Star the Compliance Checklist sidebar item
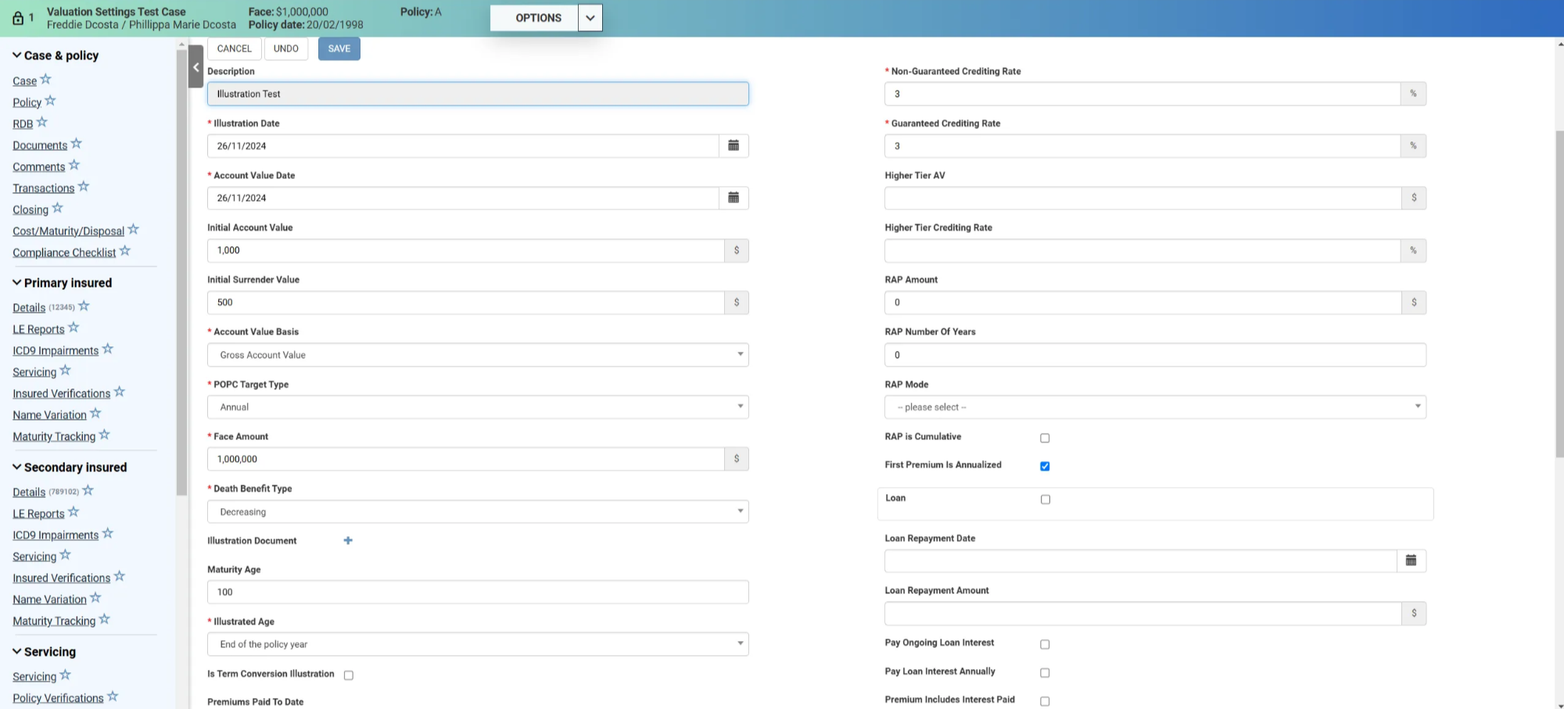 point(125,251)
